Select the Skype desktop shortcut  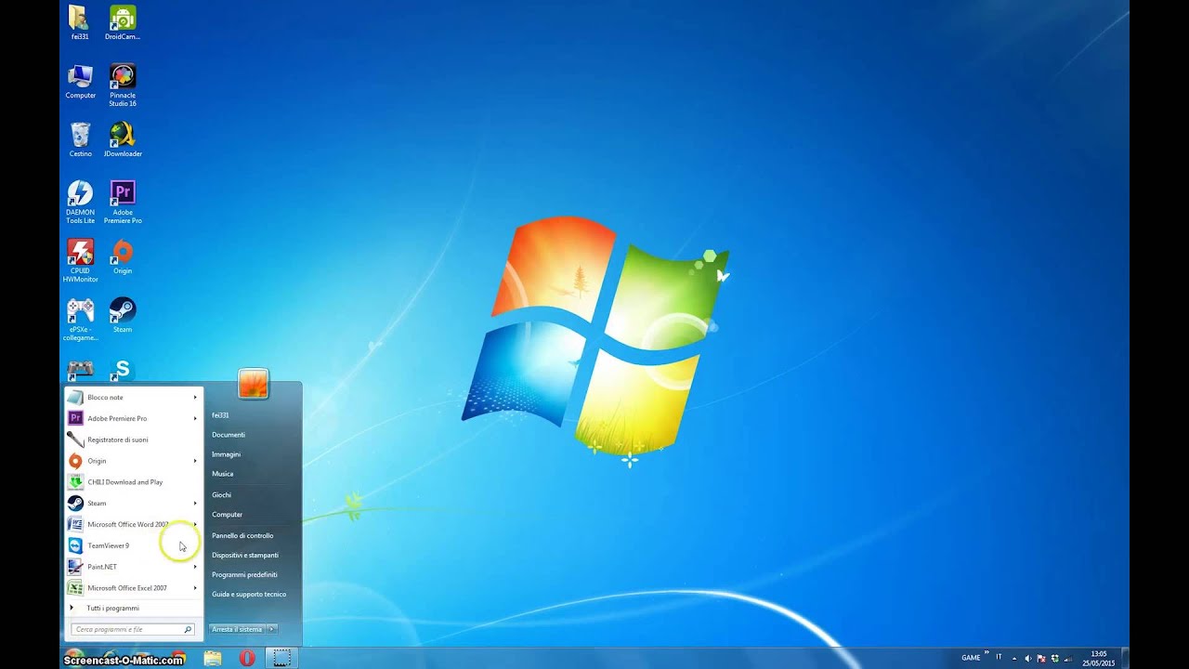123,370
